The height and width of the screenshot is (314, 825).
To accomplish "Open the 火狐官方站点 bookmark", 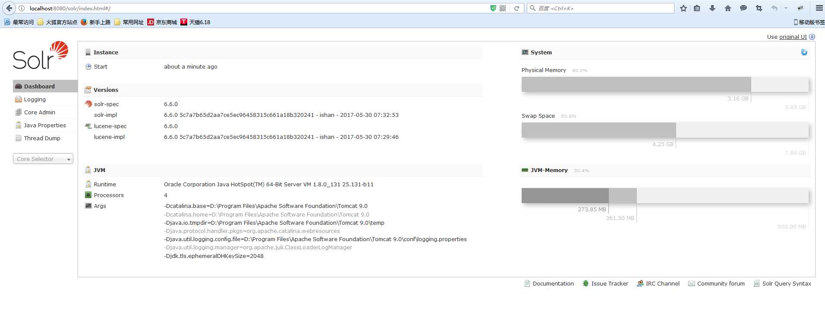I will tap(57, 22).
